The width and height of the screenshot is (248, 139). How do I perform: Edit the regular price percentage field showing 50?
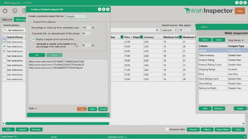click(86, 45)
